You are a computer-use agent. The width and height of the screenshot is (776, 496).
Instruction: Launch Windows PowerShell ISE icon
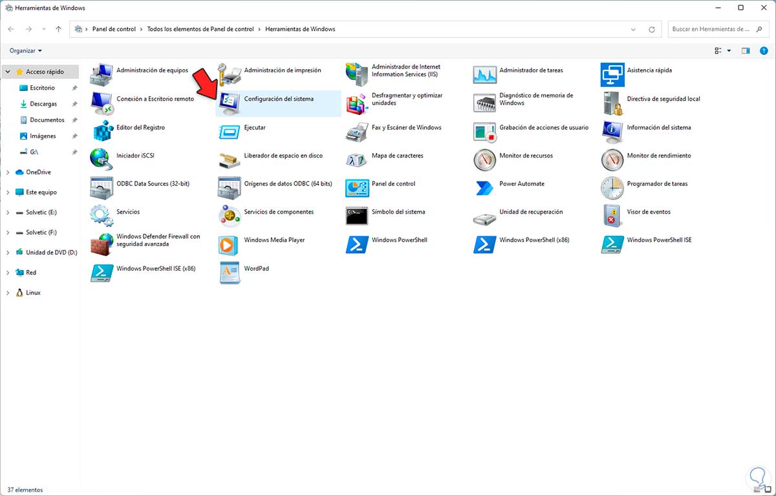click(612, 244)
